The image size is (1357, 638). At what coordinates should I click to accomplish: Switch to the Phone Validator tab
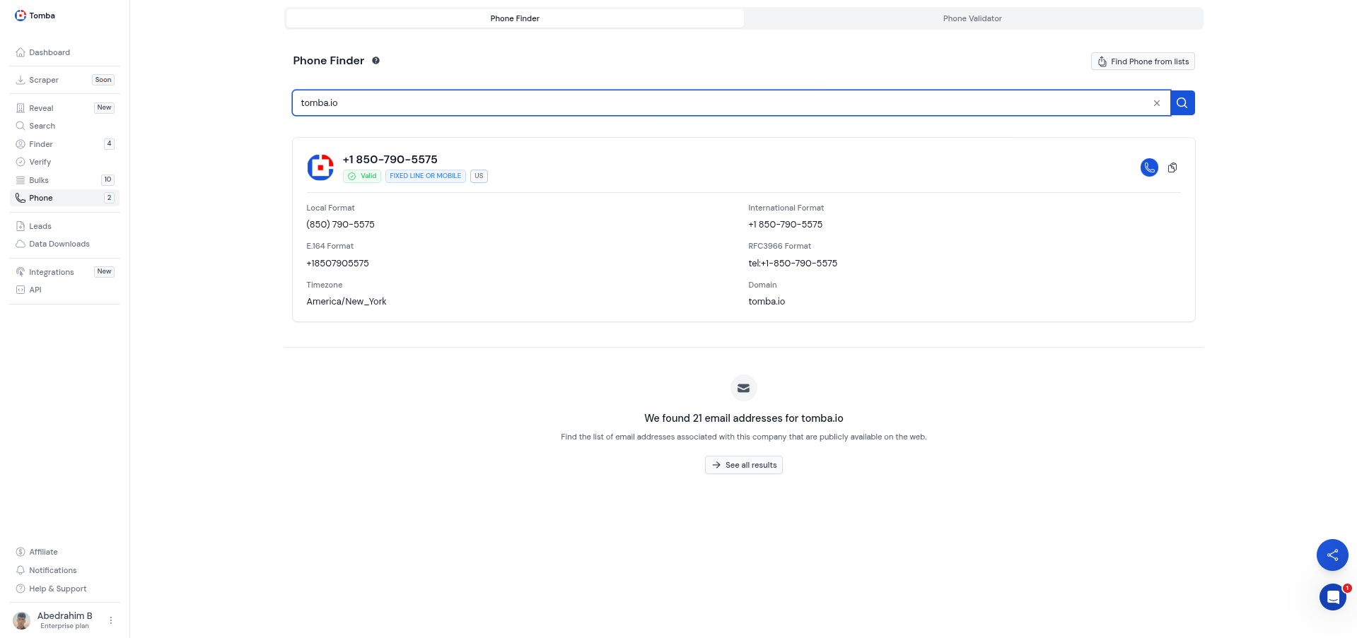(972, 18)
